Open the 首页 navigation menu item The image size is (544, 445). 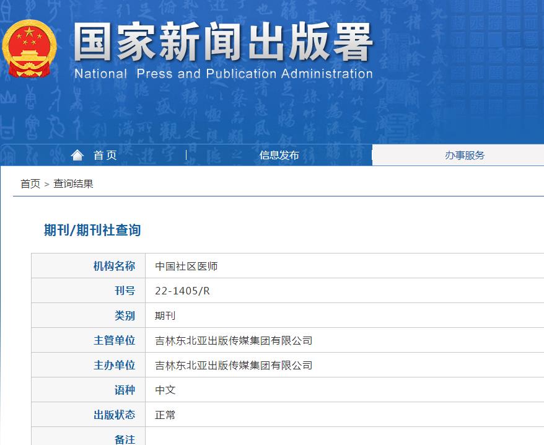point(105,155)
